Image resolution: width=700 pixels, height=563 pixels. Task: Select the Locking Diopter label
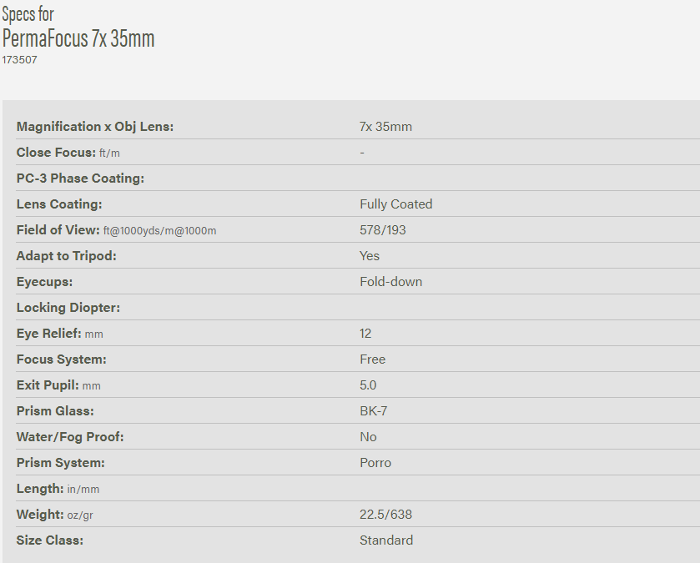coord(68,308)
